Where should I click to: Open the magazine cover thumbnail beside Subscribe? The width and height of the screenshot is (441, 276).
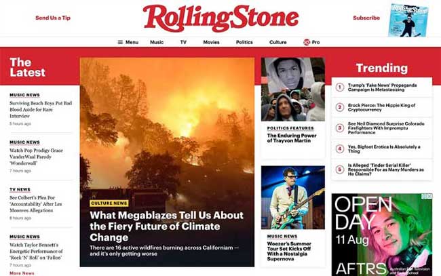tap(408, 20)
